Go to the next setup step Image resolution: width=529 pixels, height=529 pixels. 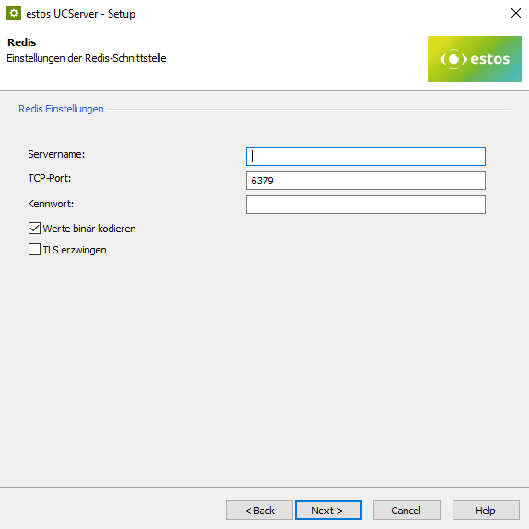[x=328, y=511]
